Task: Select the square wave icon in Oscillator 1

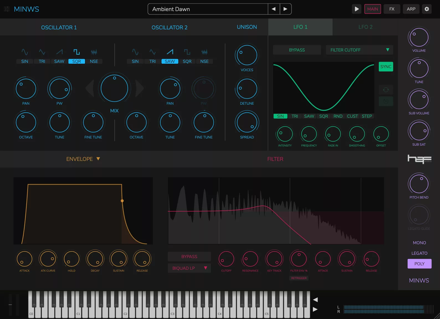Action: (x=76, y=52)
